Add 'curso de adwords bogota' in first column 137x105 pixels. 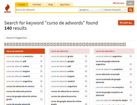pyautogui.click(x=41, y=71)
